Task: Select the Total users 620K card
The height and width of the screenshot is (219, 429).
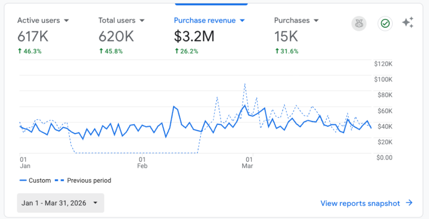Action: pyautogui.click(x=122, y=35)
